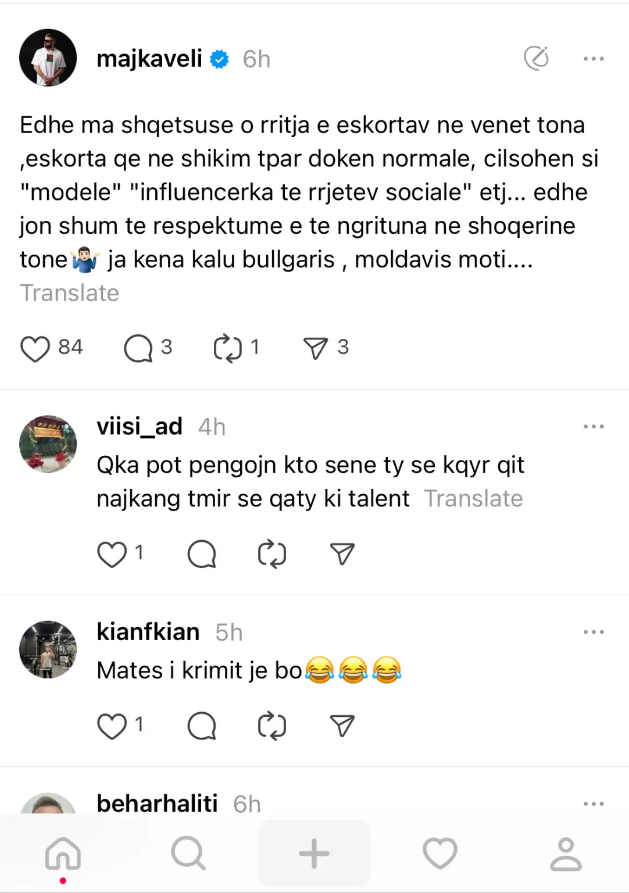The width and height of the screenshot is (629, 893).
Task: Translate viisi_ad's comment
Action: click(473, 499)
